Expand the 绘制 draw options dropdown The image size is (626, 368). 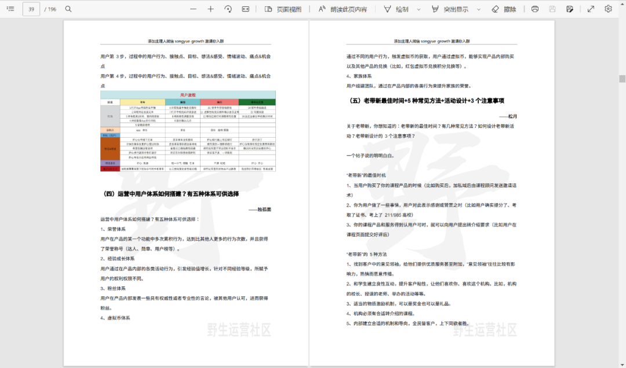click(x=419, y=9)
